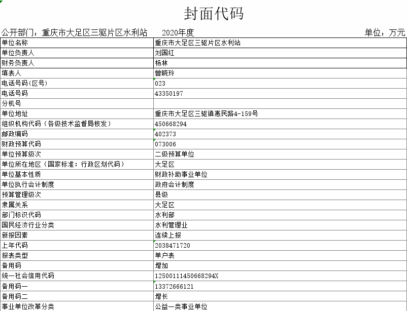Click the 单位所在地区 label cell
This screenshot has height=311, width=407.
(x=77, y=164)
